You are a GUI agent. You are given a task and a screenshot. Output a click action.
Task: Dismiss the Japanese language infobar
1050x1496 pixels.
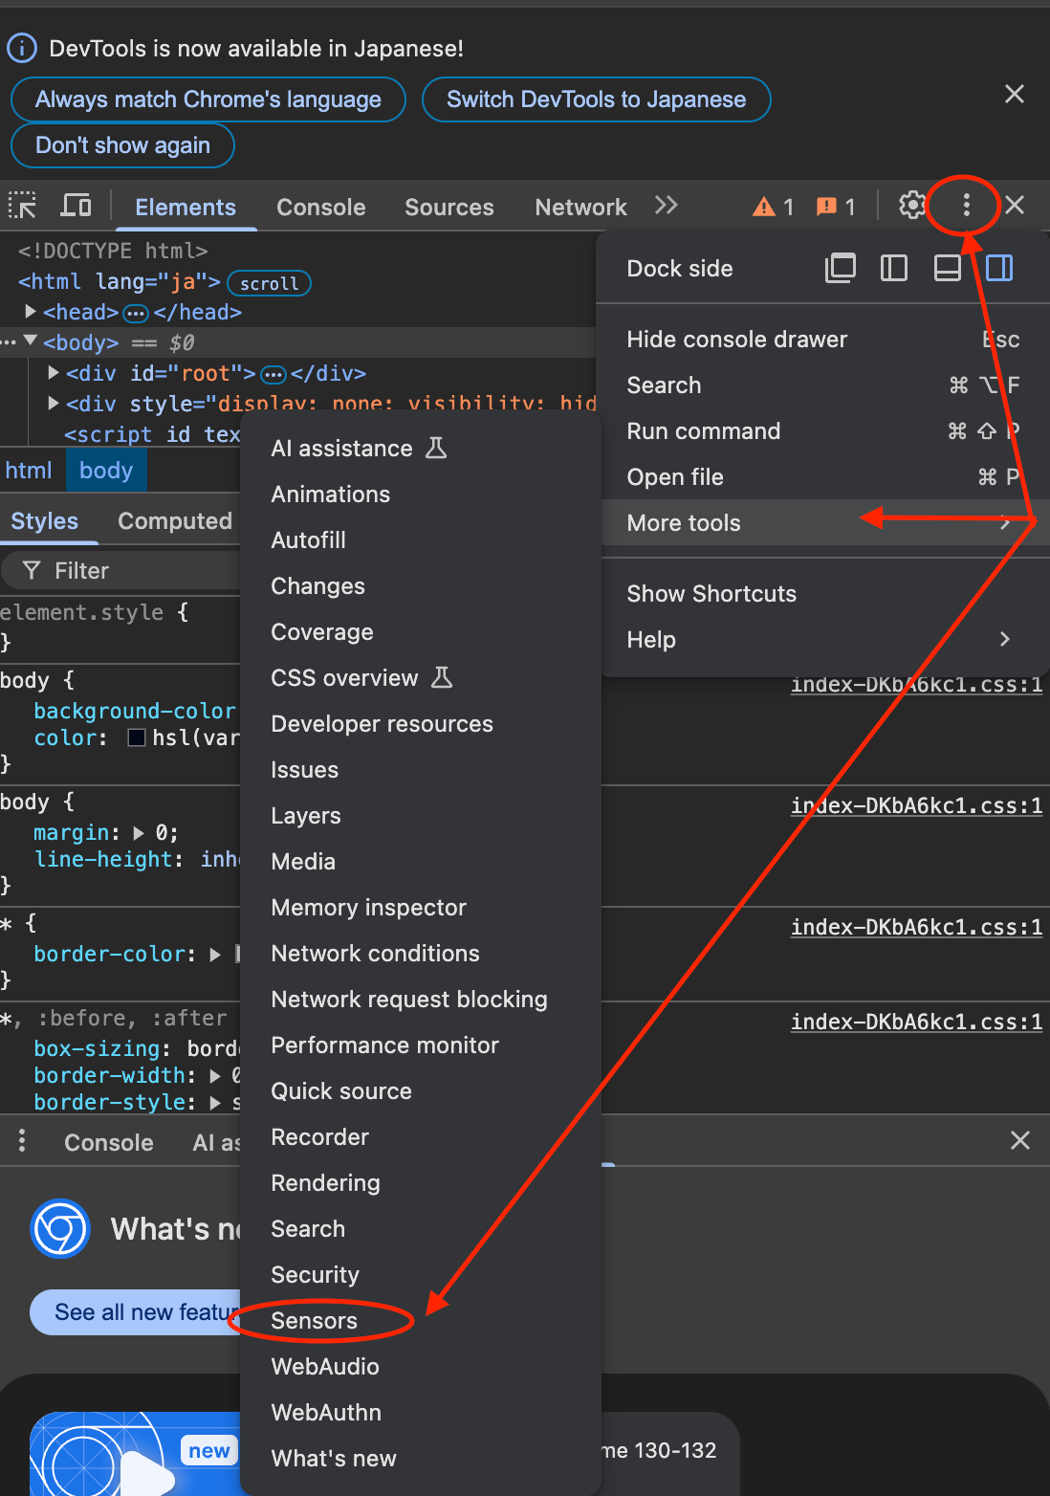coord(1014,94)
